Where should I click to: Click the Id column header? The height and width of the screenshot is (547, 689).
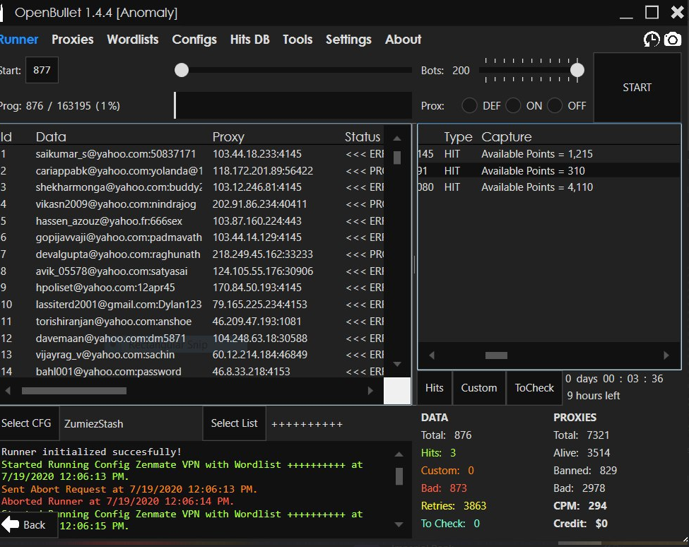coord(6,136)
